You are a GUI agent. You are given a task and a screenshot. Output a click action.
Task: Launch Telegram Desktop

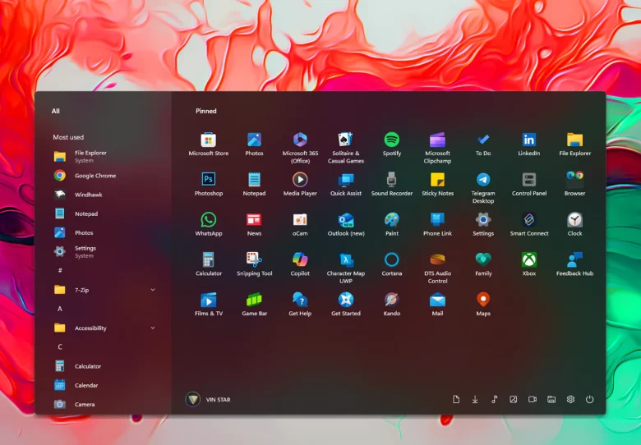[x=483, y=188]
